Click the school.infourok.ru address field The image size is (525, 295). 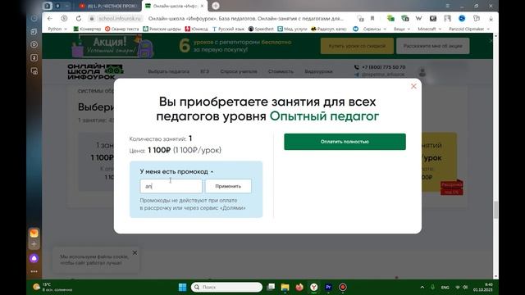click(x=120, y=18)
